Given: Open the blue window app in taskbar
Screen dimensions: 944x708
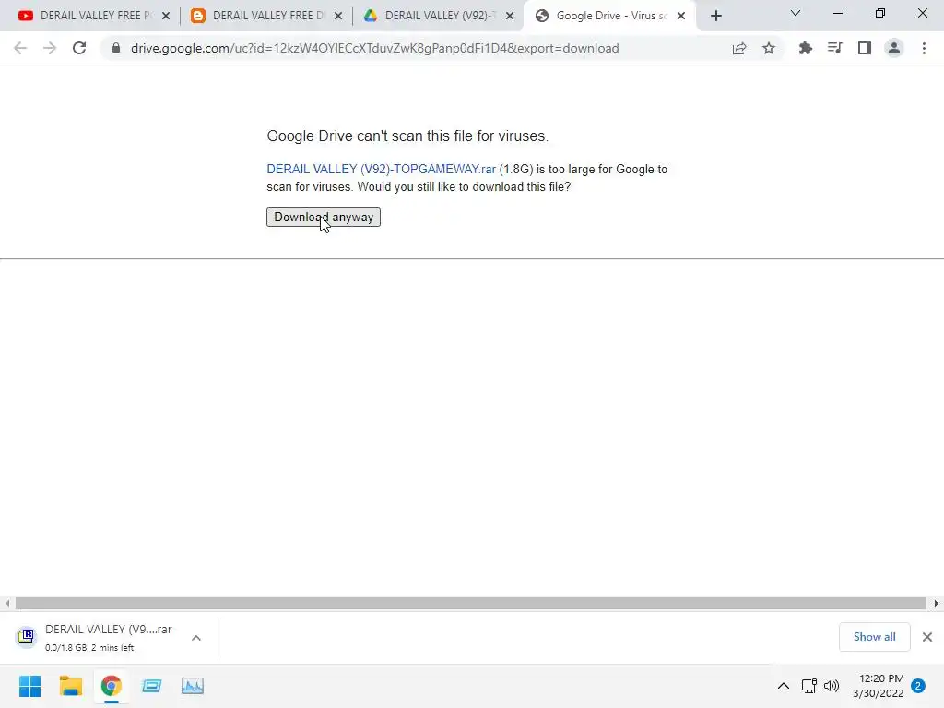Looking at the screenshot, I should coord(152,686).
